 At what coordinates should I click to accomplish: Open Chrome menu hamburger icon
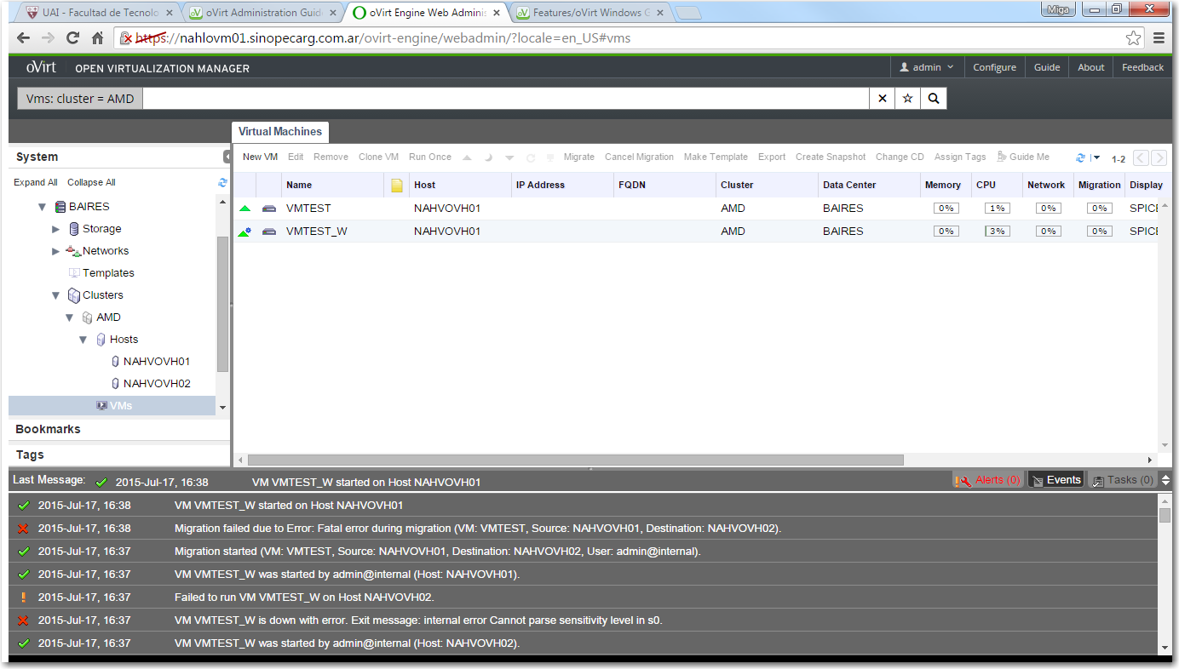1159,38
